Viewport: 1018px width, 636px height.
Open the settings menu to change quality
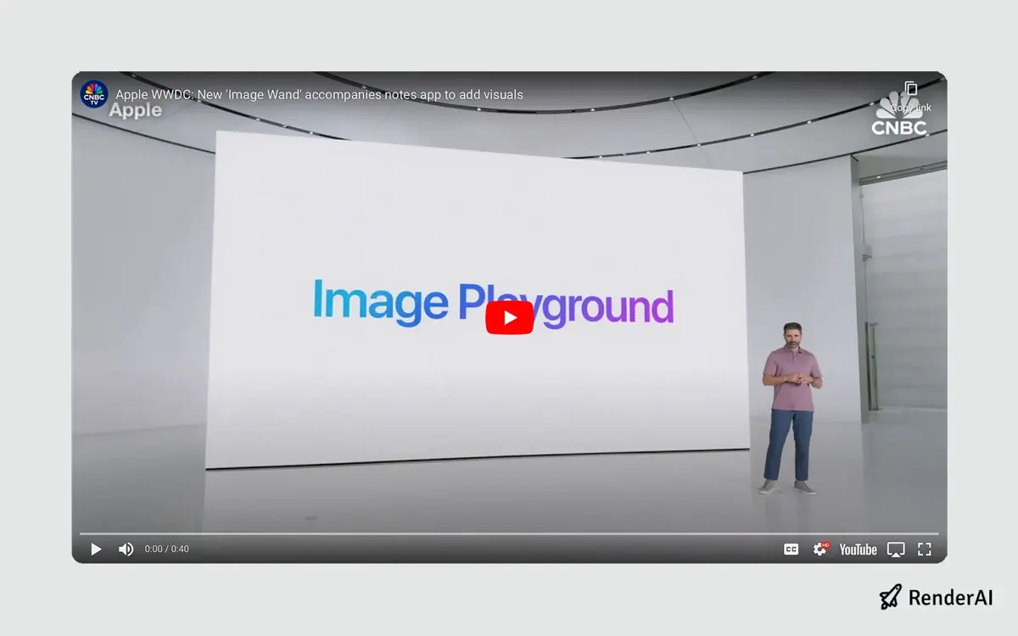pyautogui.click(x=820, y=549)
